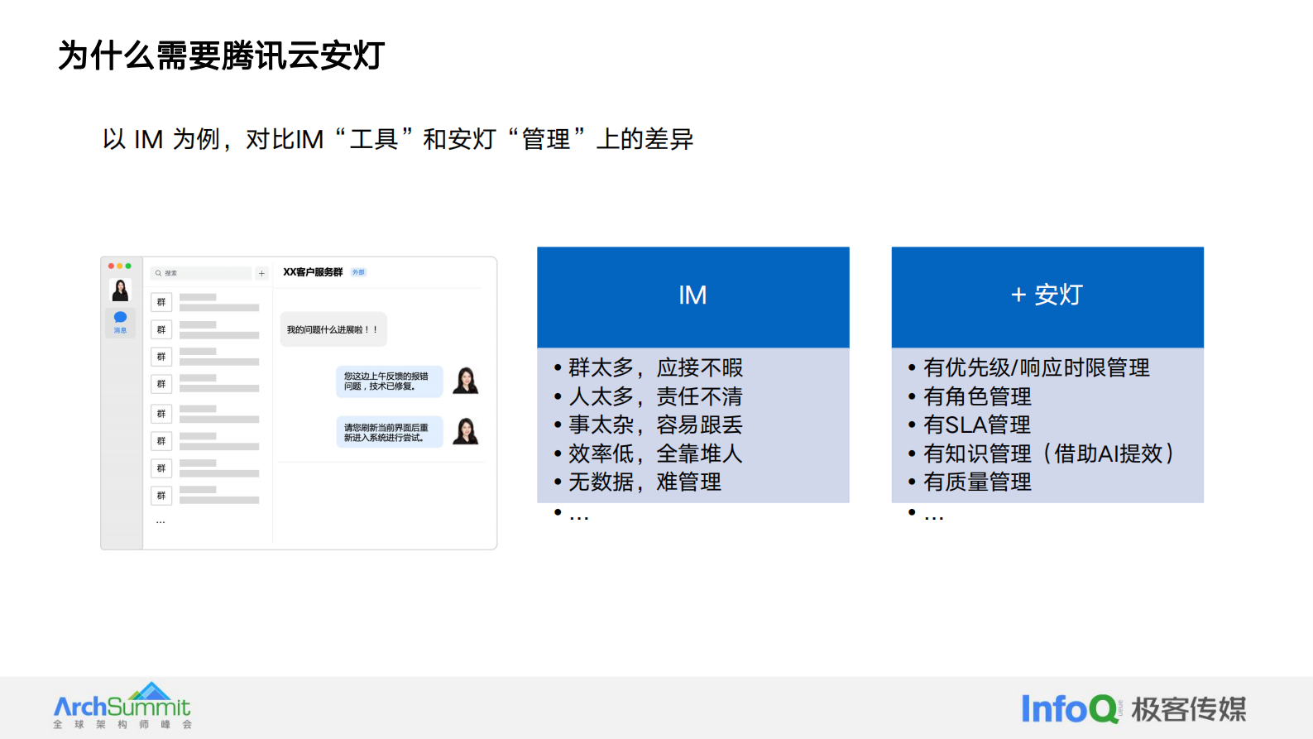Click the reply bubble about 技术已修复
Viewport: 1313px width, 739px height.
pyautogui.click(x=389, y=381)
